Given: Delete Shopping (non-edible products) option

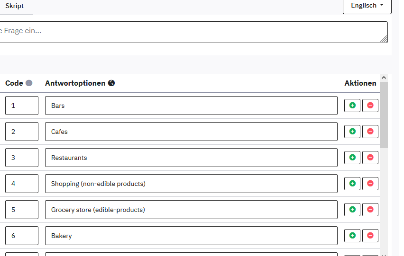Looking at the screenshot, I should (x=370, y=184).
